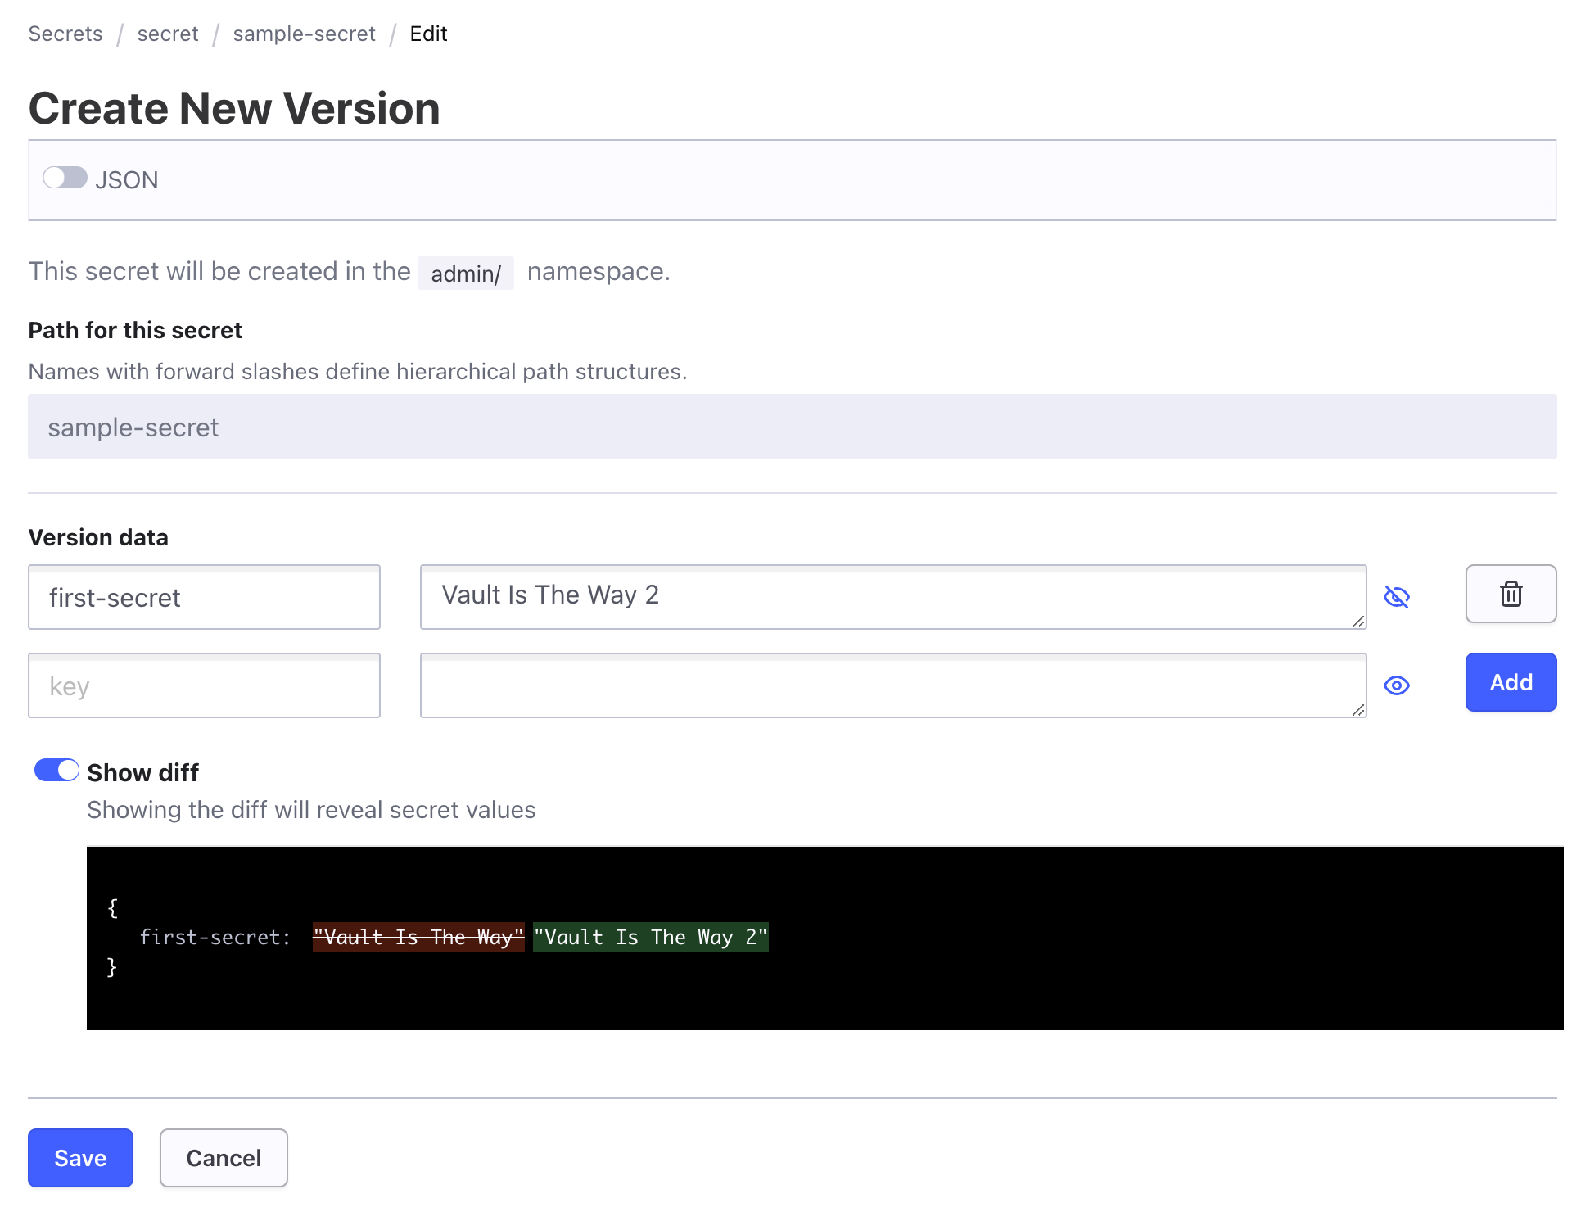Screen dimensions: 1590x1212
Task: Click the added "Vault Is The Way 2" diff text
Action: [x=650, y=937]
